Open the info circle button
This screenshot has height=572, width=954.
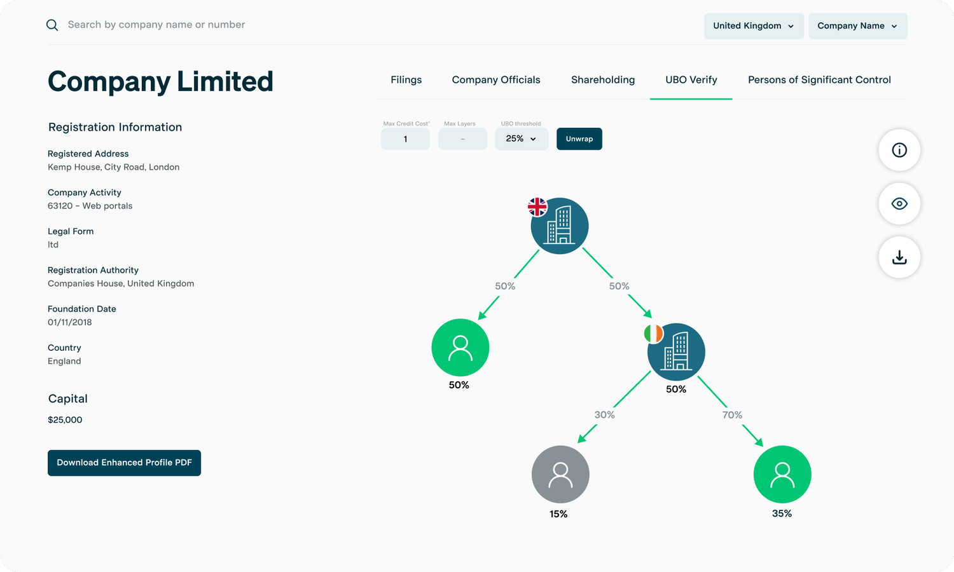tap(899, 150)
